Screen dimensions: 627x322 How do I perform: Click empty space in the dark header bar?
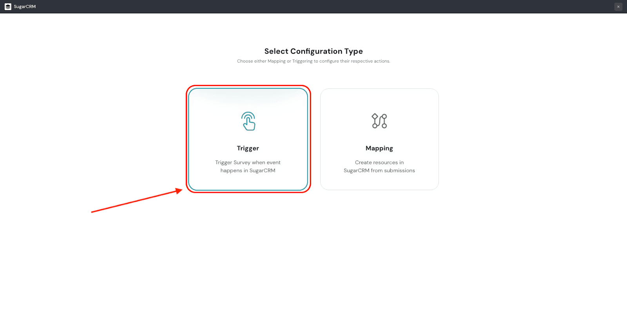pyautogui.click(x=313, y=7)
